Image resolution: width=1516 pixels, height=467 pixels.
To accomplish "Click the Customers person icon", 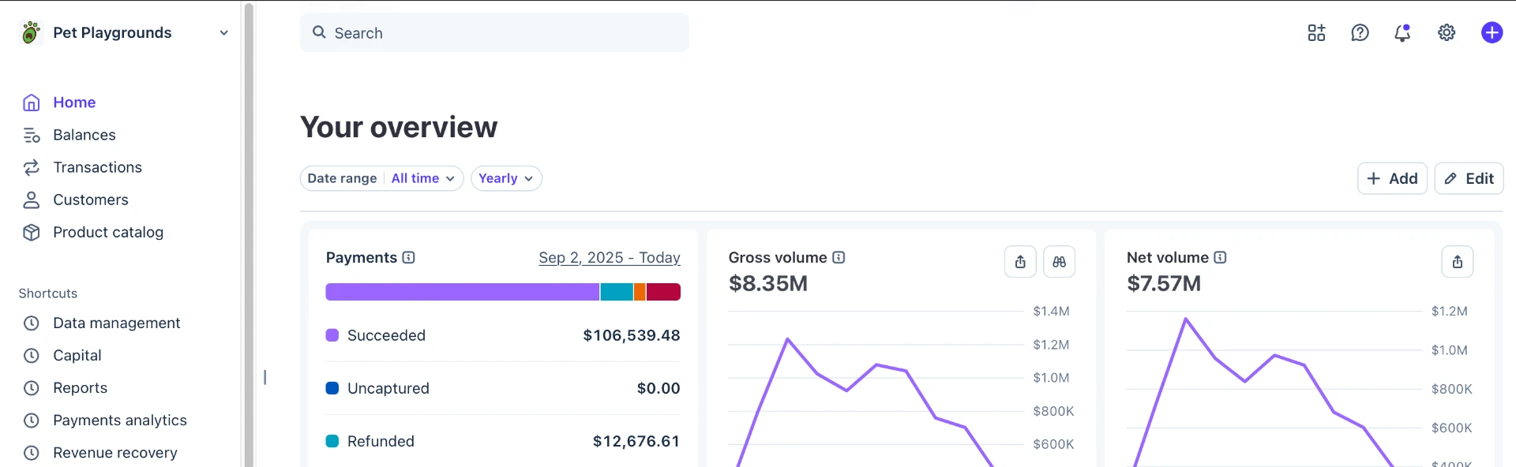I will click(32, 200).
